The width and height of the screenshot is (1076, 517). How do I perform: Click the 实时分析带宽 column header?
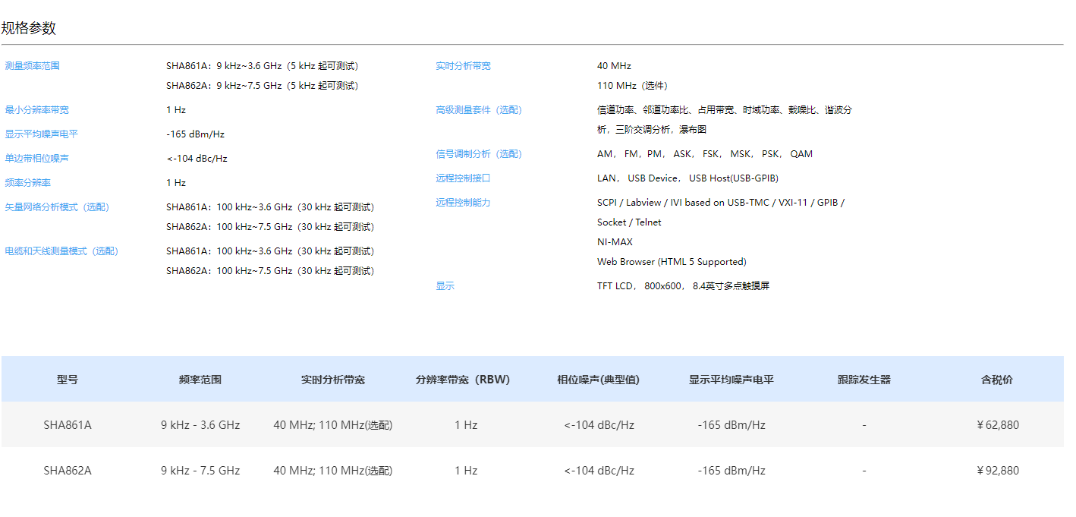click(333, 380)
